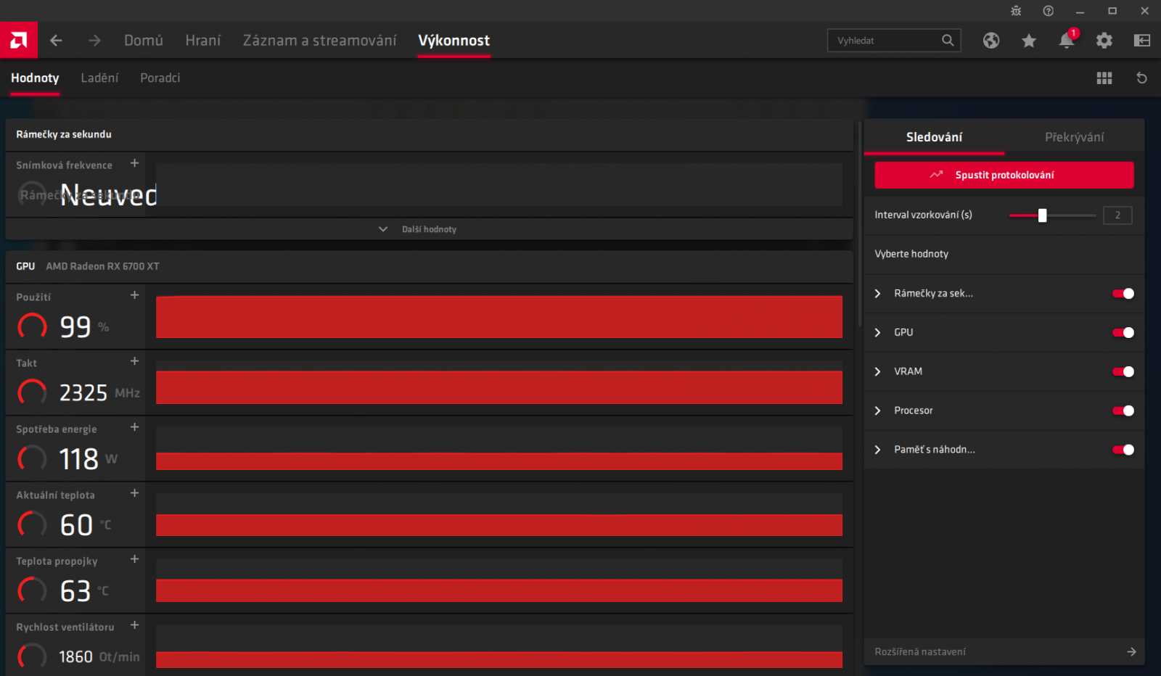1161x676 pixels.
Task: Select the Překrývání tab
Action: [1075, 137]
